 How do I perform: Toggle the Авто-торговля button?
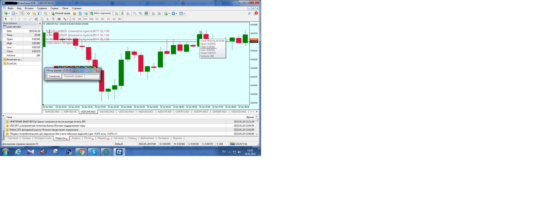point(100,14)
